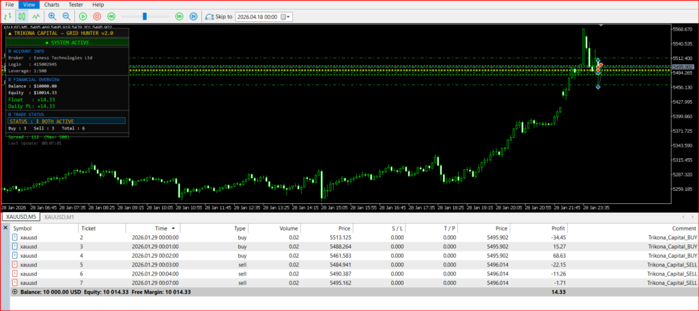Click the T / P column header
Viewport: 699px width, 311px height.
tap(431, 228)
